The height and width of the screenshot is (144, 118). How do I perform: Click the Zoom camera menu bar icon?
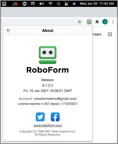24,4
